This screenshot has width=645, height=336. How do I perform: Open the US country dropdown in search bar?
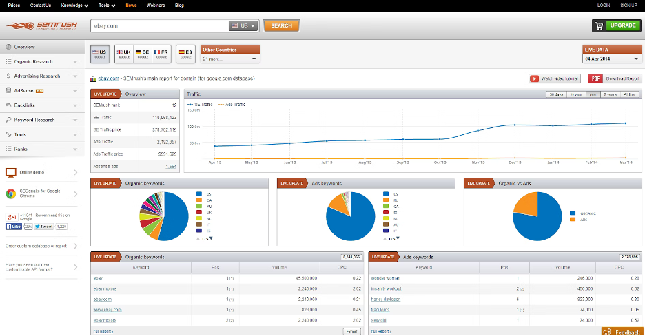[243, 25]
